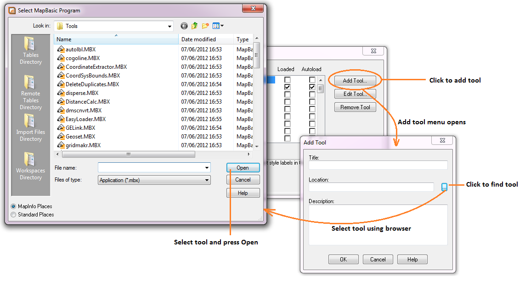Toggle the first Loaded checkbox in Tool Manager
Screen dimensions: 525x282
click(287, 79)
